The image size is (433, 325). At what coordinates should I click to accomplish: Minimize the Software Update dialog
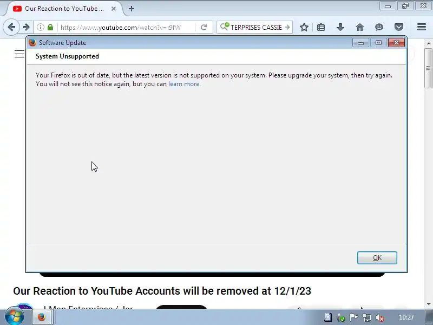coord(360,43)
